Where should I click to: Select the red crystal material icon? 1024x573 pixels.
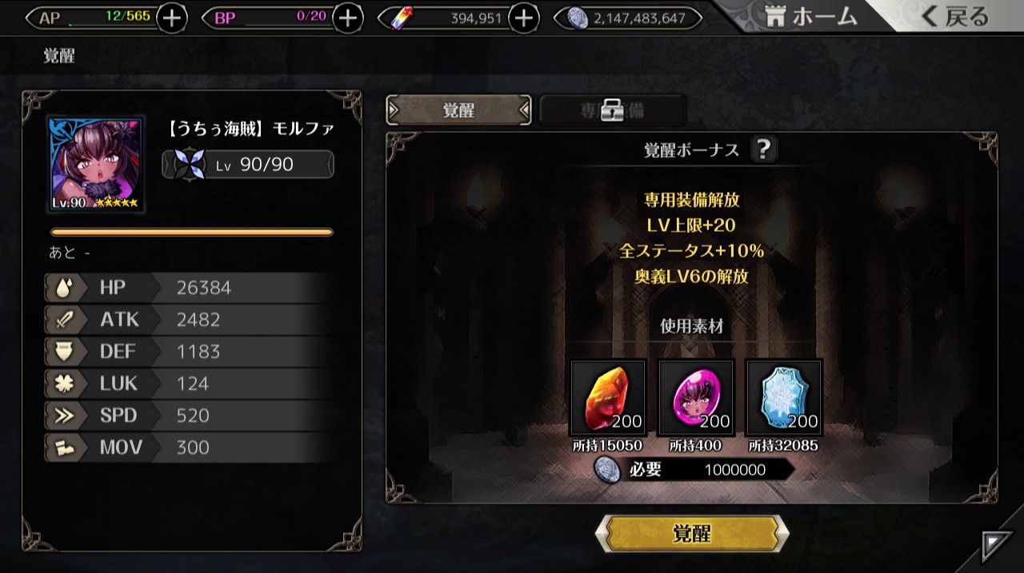[x=608, y=397]
